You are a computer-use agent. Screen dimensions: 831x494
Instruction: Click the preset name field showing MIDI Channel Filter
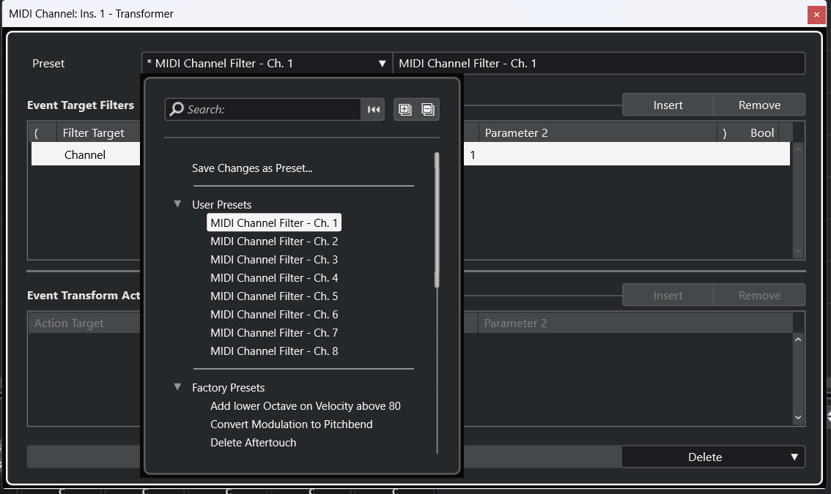point(599,63)
